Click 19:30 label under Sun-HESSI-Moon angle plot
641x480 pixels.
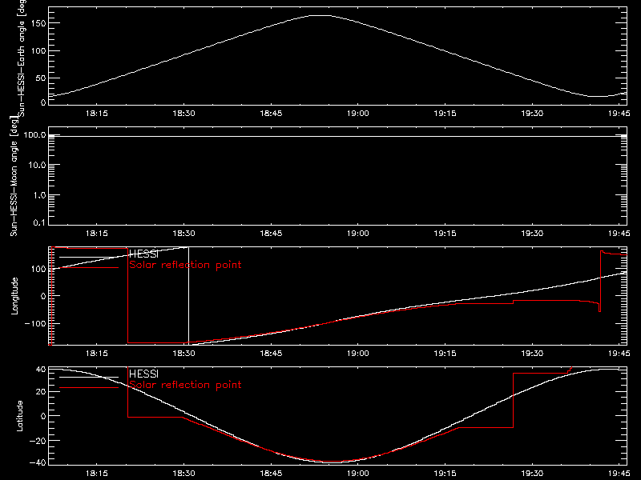coord(532,234)
